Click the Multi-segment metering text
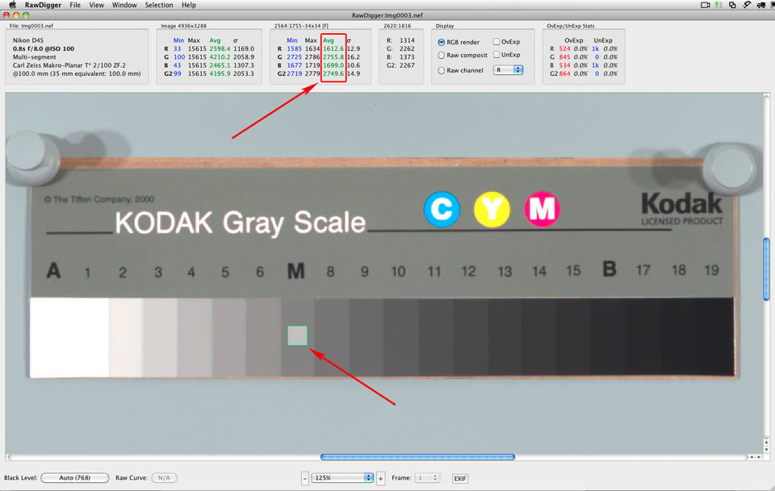This screenshot has width=775, height=491. click(x=34, y=57)
